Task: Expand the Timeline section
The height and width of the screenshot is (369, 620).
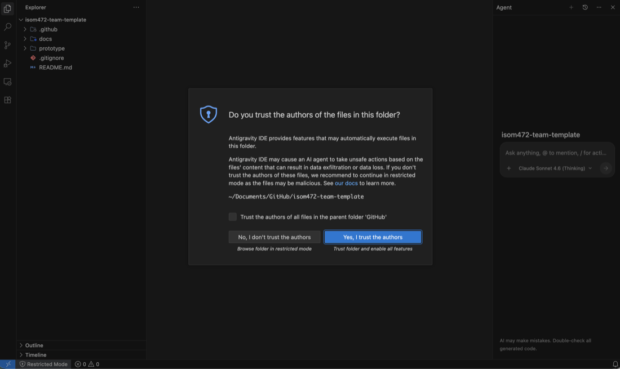Action: pyautogui.click(x=81, y=355)
